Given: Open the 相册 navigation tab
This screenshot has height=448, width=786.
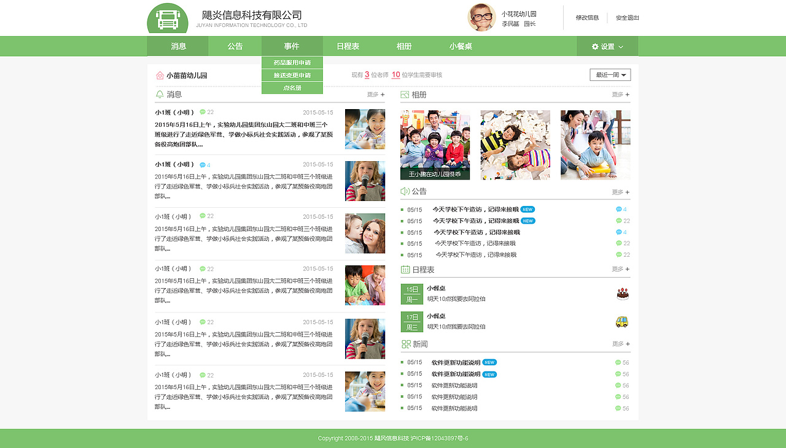Looking at the screenshot, I should coord(404,47).
